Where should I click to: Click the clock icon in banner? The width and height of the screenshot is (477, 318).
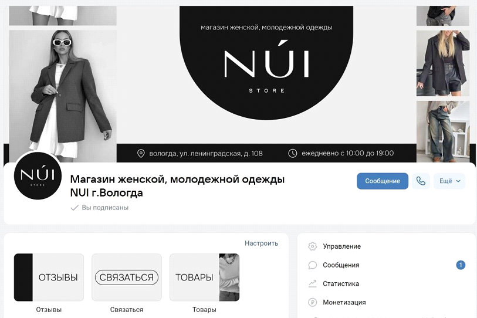[292, 153]
